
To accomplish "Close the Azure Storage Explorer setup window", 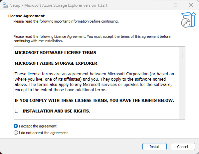I will pos(191,5).
